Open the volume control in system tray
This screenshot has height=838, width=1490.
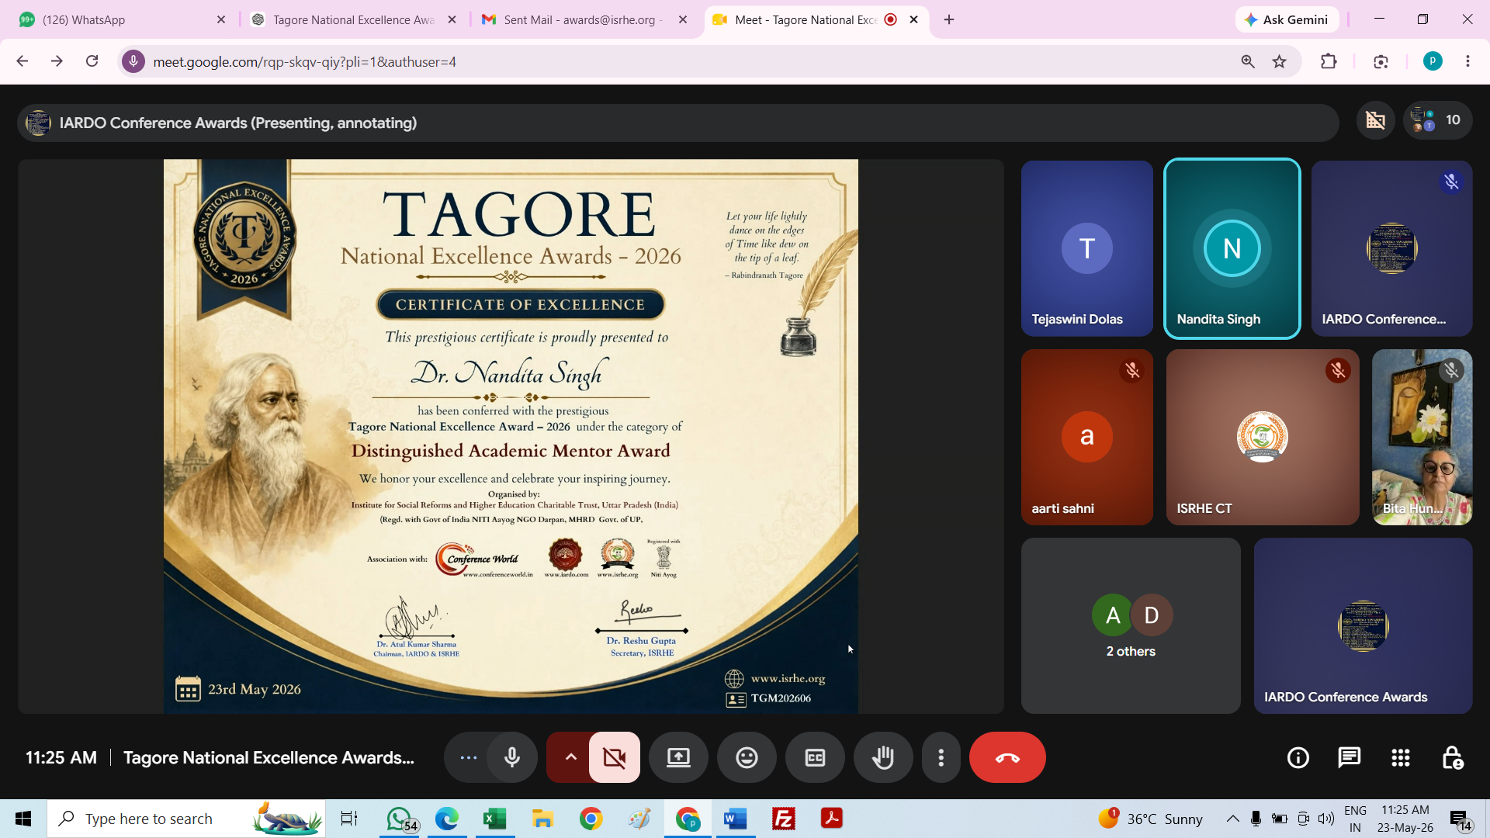click(x=1326, y=819)
